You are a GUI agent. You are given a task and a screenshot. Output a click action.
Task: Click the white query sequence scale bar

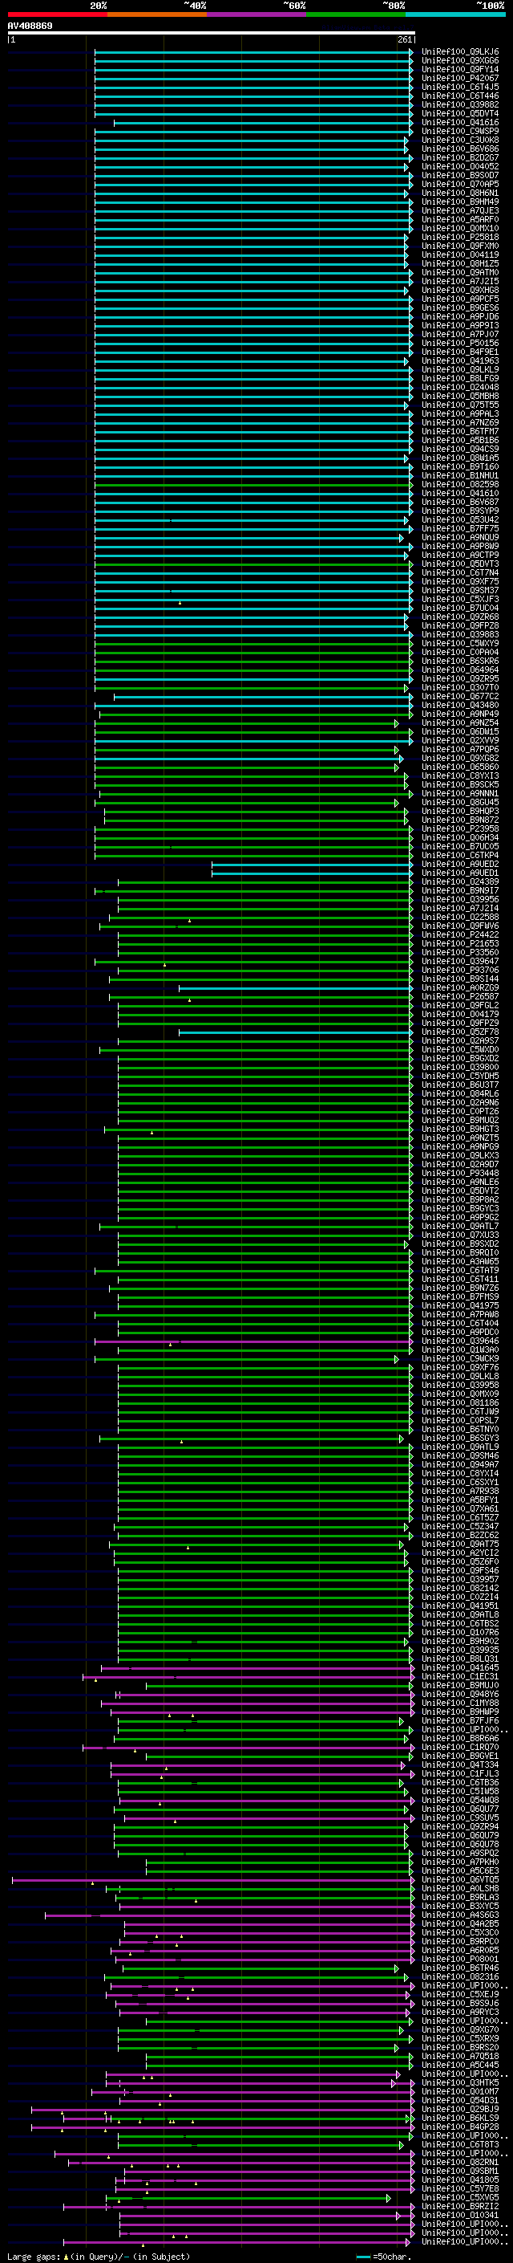pyautogui.click(x=212, y=34)
